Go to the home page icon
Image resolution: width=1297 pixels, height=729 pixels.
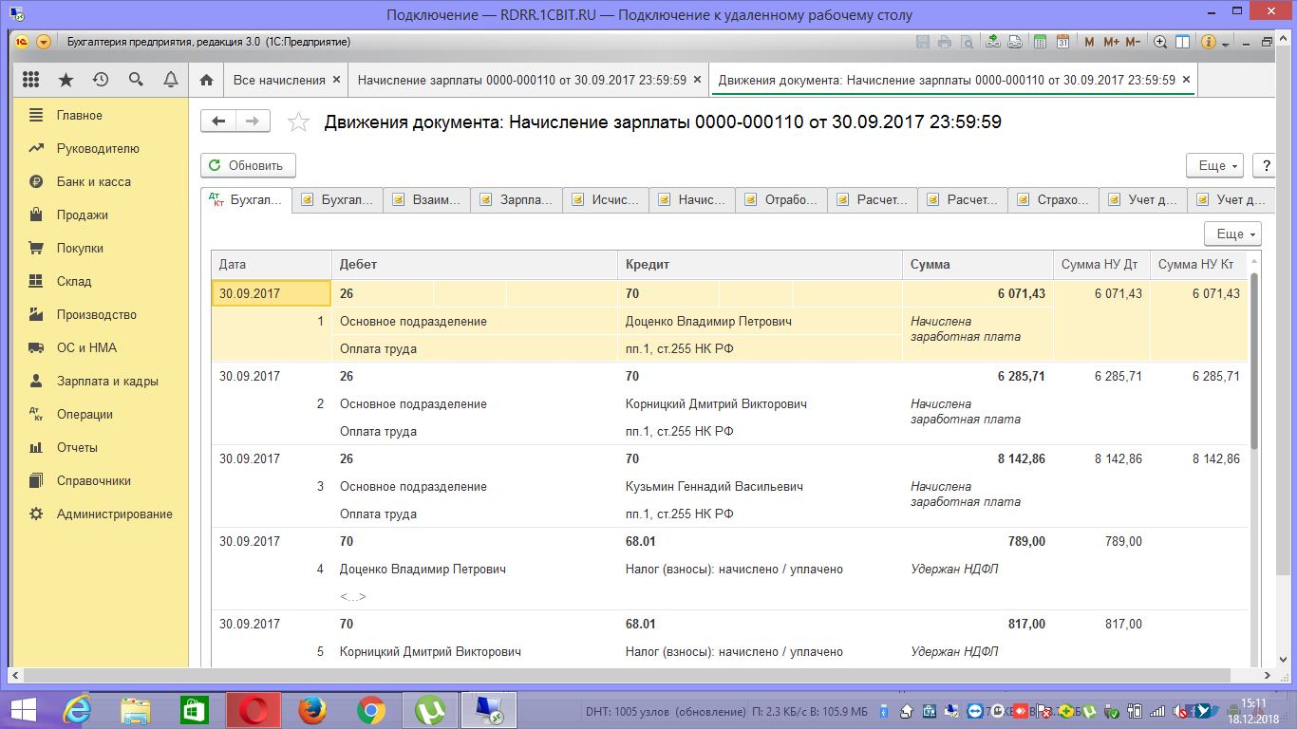point(206,80)
